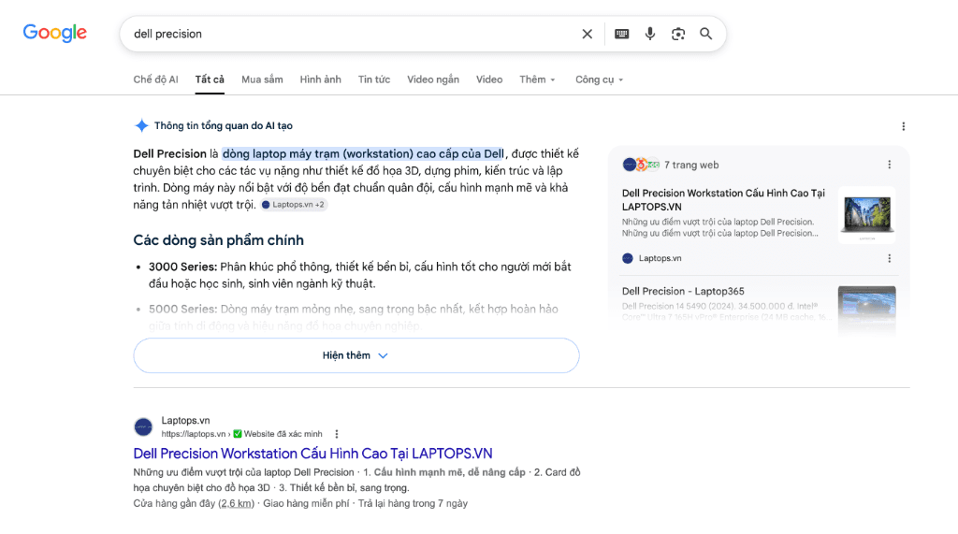Click the source favicons cluster by 7 trang web
The height and width of the screenshot is (534, 958).
(641, 165)
